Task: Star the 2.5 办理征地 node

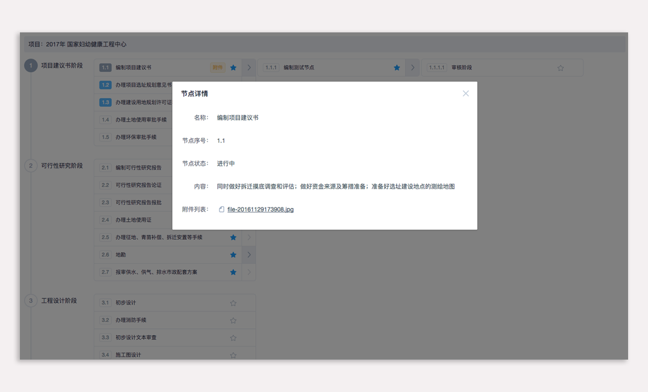Action: [x=233, y=237]
